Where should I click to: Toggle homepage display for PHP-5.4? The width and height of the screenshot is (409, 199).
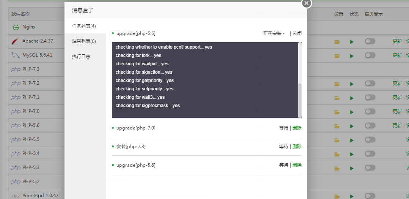click(x=370, y=154)
